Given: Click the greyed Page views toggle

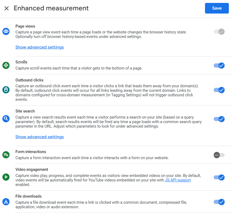Looking at the screenshot, I should [x=219, y=31].
